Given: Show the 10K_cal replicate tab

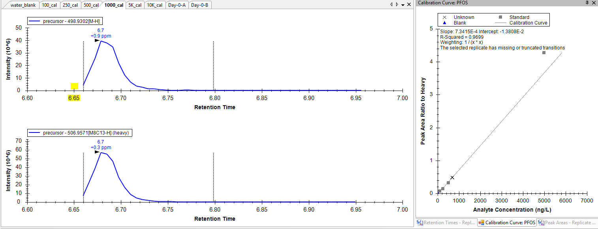Looking at the screenshot, I should point(155,5).
